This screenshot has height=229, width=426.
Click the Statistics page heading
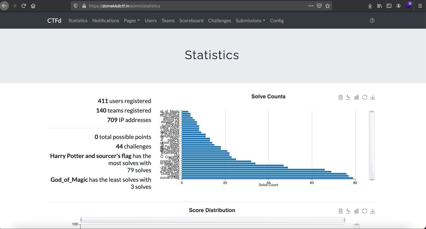point(212,55)
